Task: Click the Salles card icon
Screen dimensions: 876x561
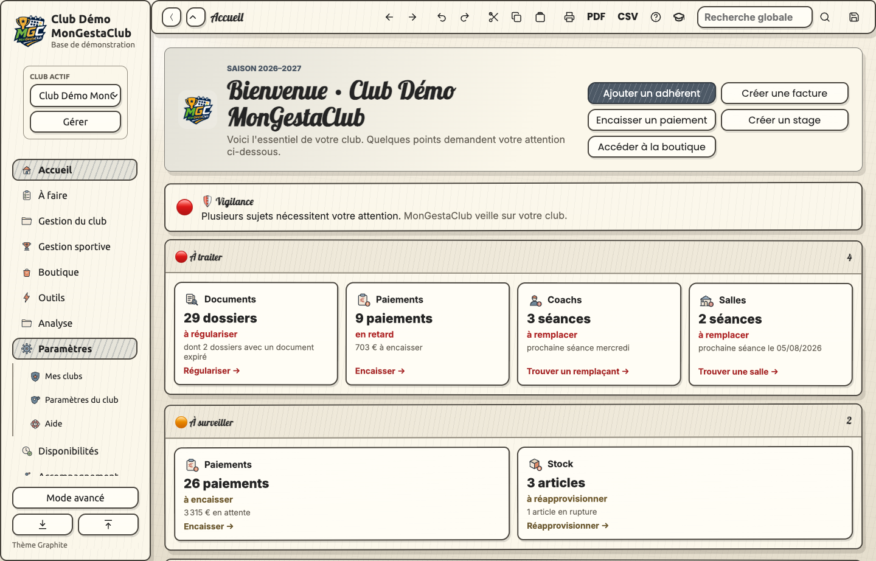Action: (x=707, y=301)
